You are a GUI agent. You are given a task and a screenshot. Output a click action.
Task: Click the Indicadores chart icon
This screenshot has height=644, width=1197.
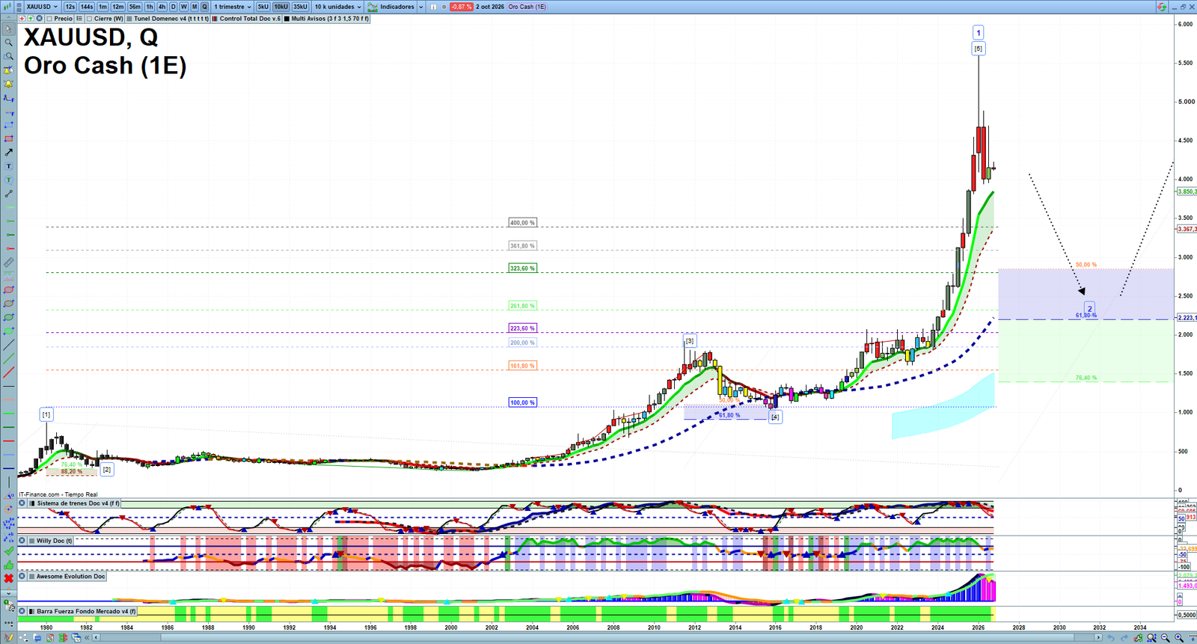(373, 7)
